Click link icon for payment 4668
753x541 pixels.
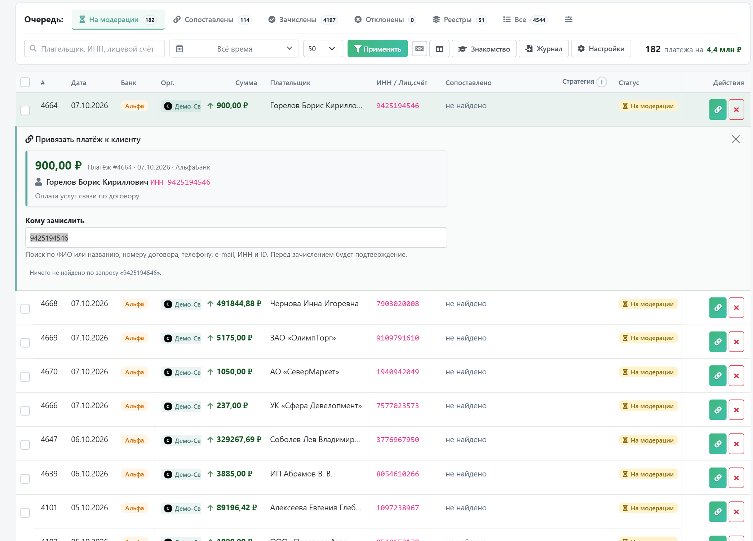pos(718,308)
